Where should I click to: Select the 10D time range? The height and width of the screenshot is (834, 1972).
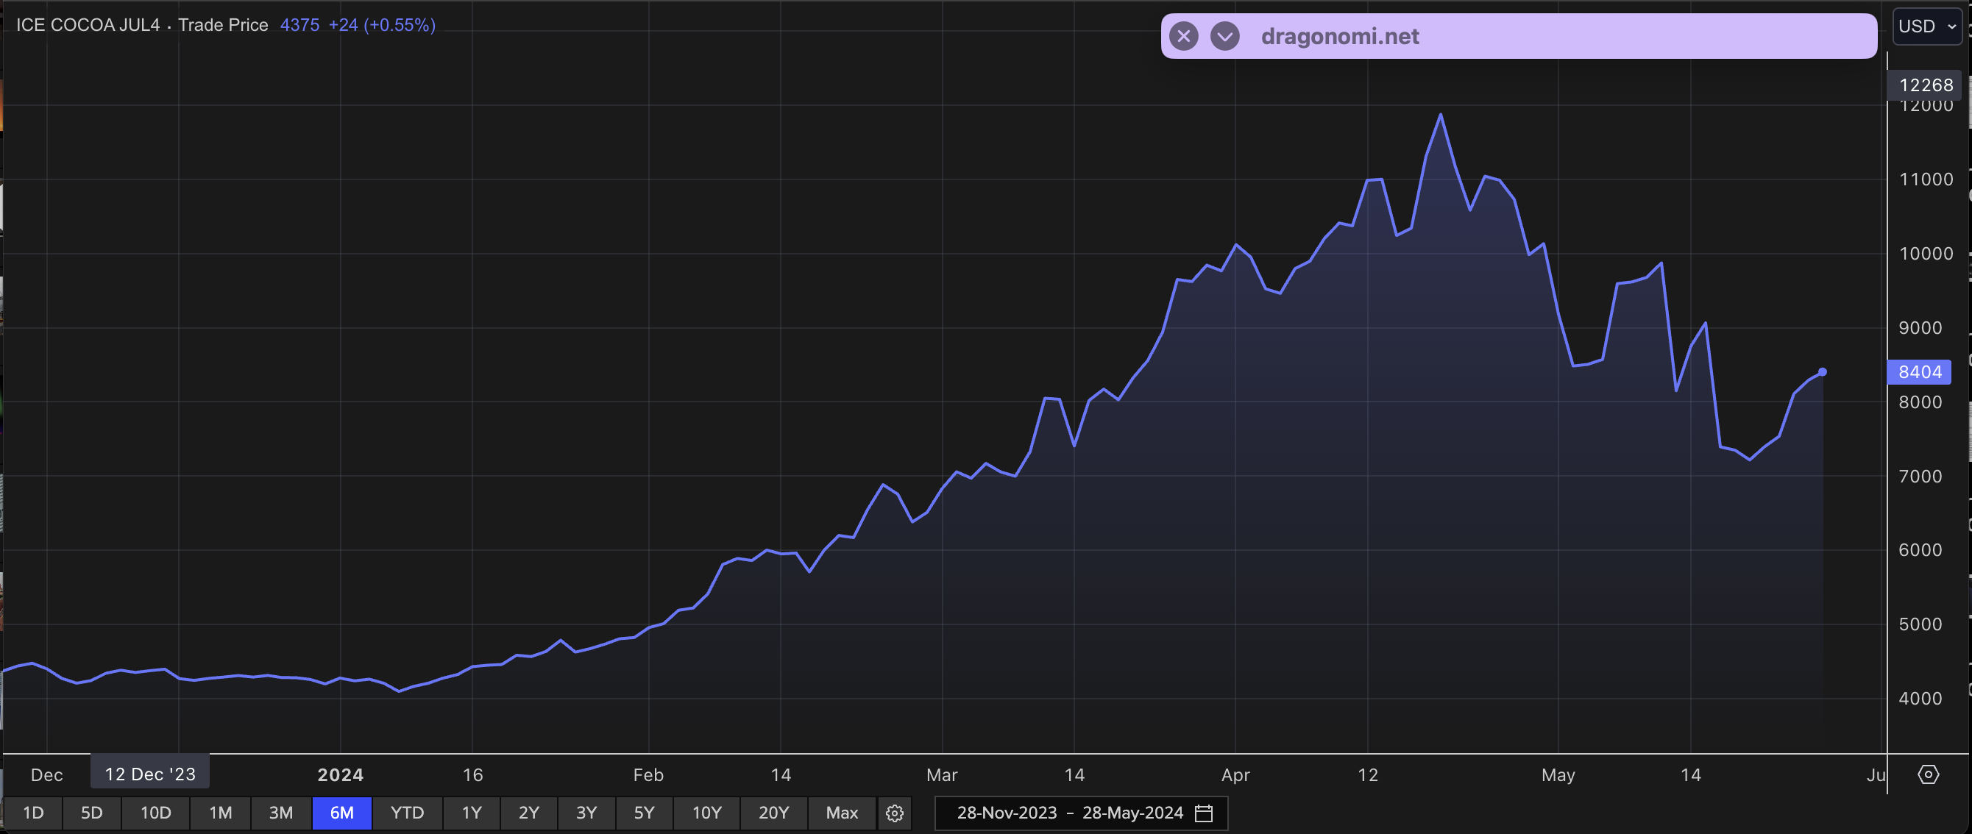[155, 813]
